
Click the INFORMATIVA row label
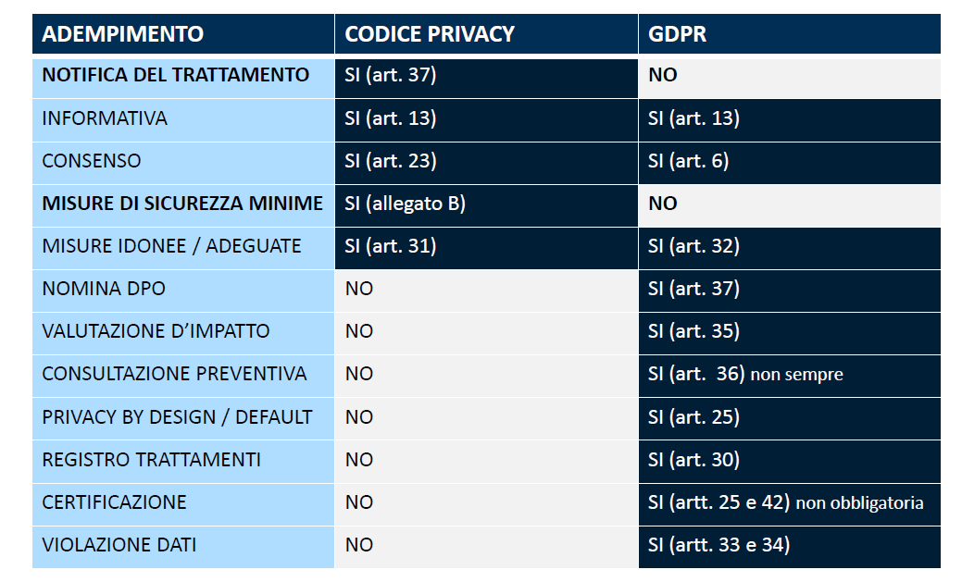(x=105, y=118)
